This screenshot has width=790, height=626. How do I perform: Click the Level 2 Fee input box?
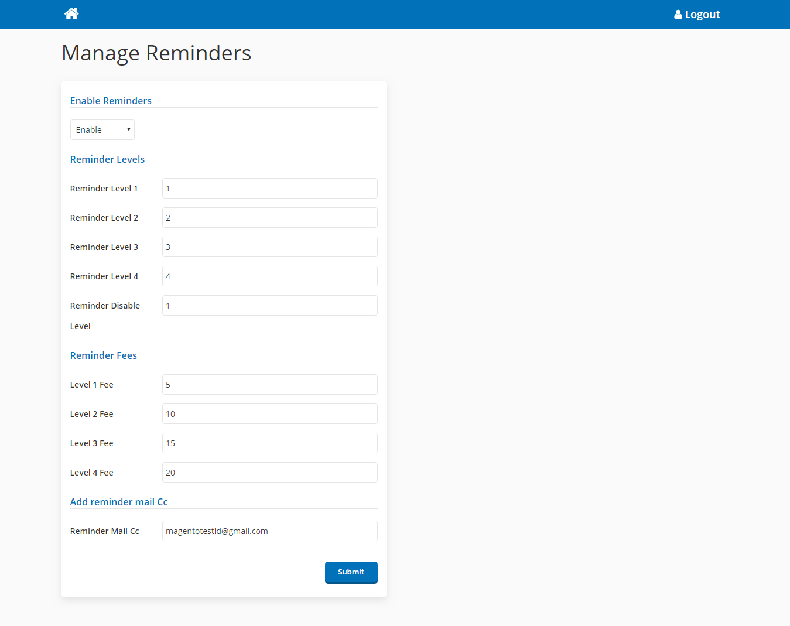(269, 414)
